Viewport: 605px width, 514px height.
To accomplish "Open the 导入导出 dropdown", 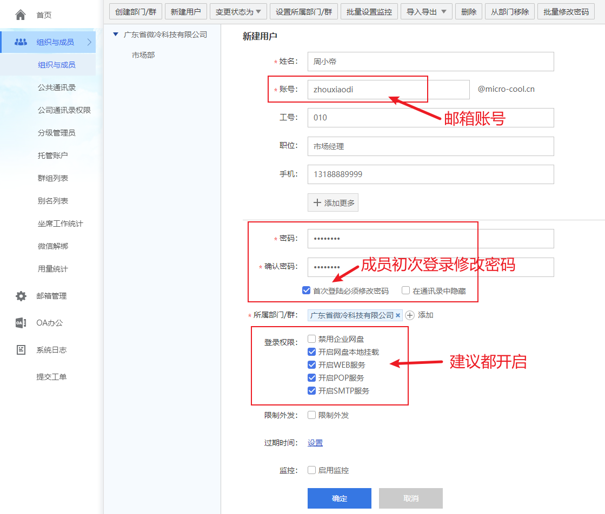I will pos(427,11).
